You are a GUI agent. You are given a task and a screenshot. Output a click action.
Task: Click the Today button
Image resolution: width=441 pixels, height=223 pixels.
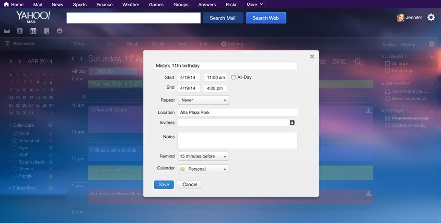(x=79, y=44)
